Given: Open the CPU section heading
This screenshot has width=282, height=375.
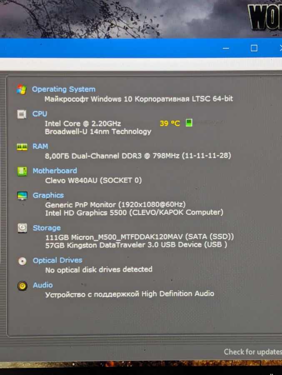Looking at the screenshot, I should coord(40,114).
